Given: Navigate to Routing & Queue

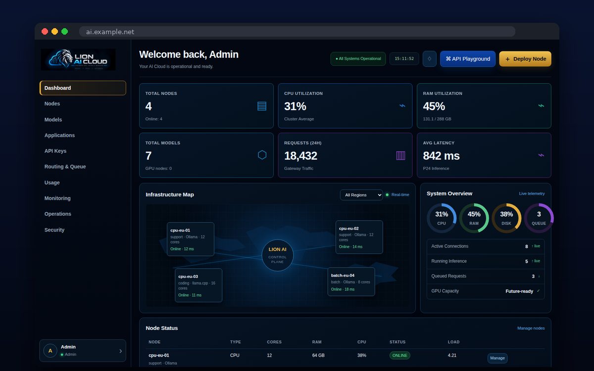Looking at the screenshot, I should (83, 167).
